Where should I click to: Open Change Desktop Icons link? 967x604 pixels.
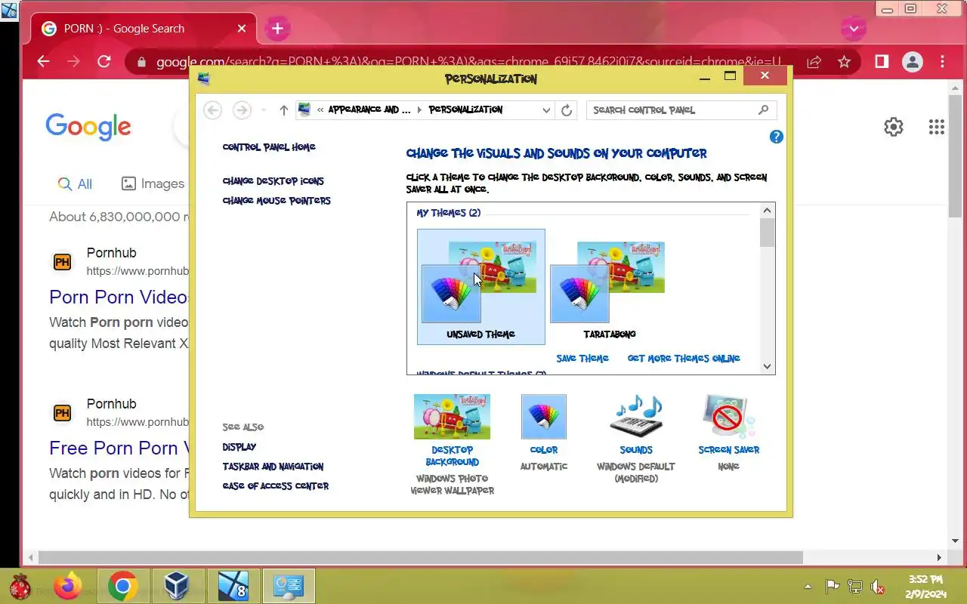273,181
